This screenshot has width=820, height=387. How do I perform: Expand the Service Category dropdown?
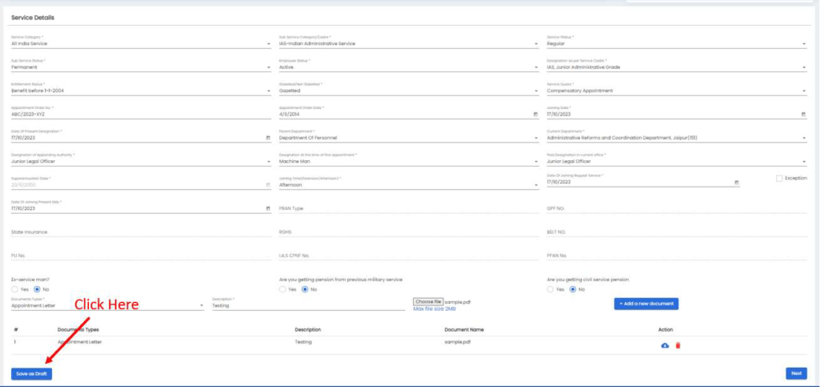141,44
